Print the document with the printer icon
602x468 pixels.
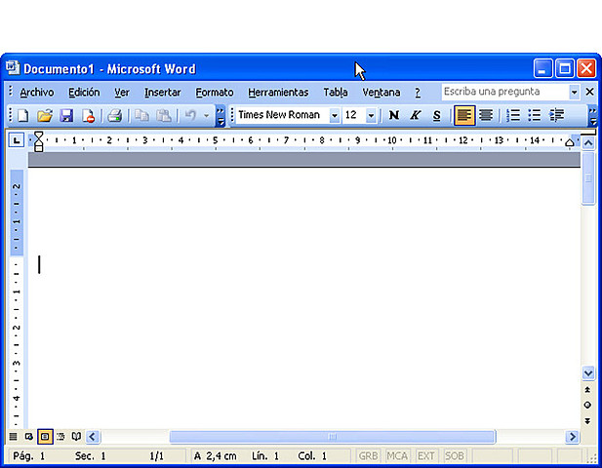click(x=114, y=115)
